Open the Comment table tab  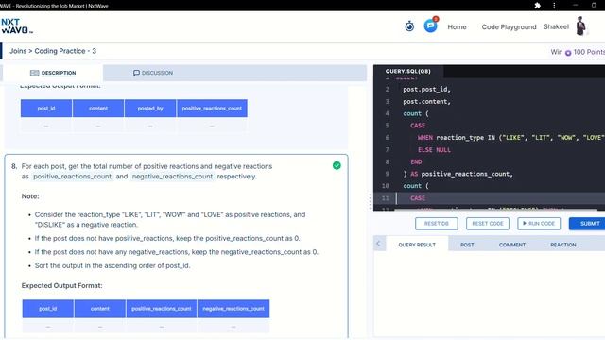(x=512, y=245)
